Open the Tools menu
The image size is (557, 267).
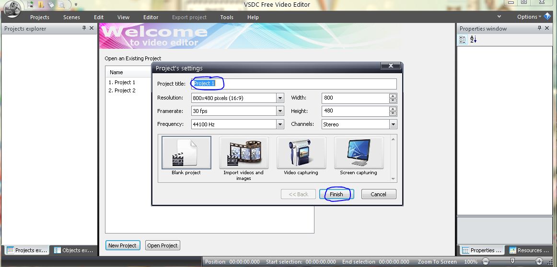(x=227, y=17)
